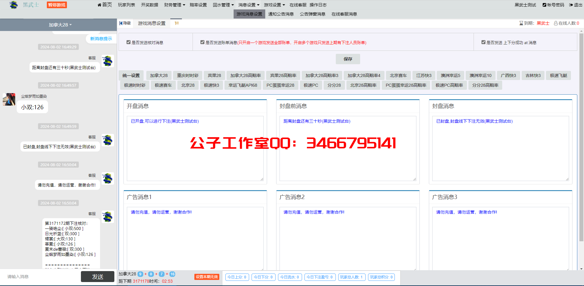The width and height of the screenshot is (584, 286).
Task: Switch to 幸运飞艇API68 tab
Action: pyautogui.click(x=243, y=85)
